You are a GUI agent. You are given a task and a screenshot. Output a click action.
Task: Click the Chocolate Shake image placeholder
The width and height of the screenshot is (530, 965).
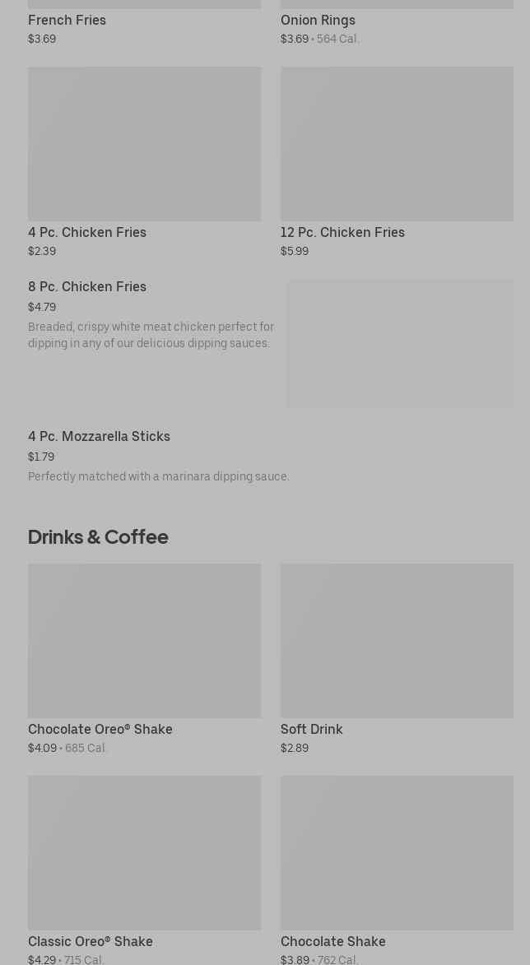point(397,852)
